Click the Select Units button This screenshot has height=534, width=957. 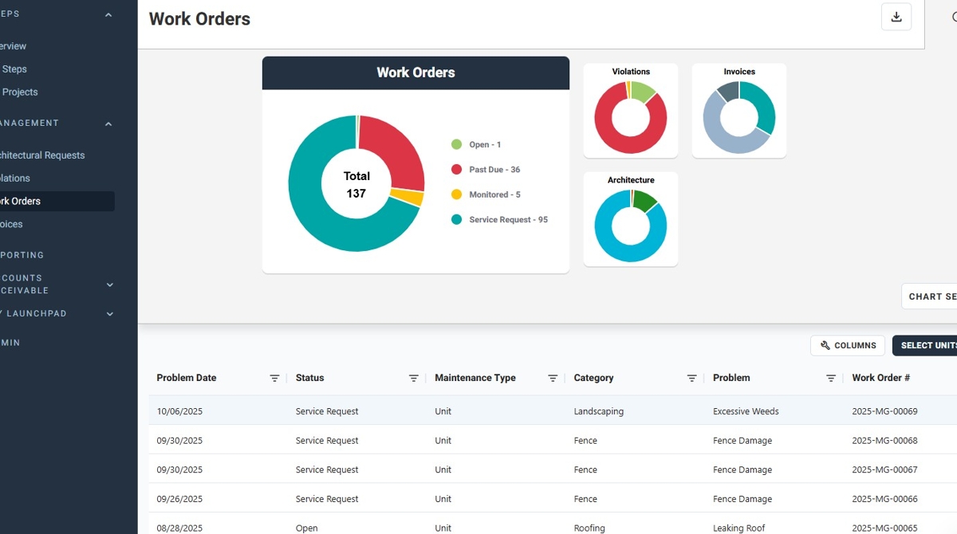pos(925,345)
